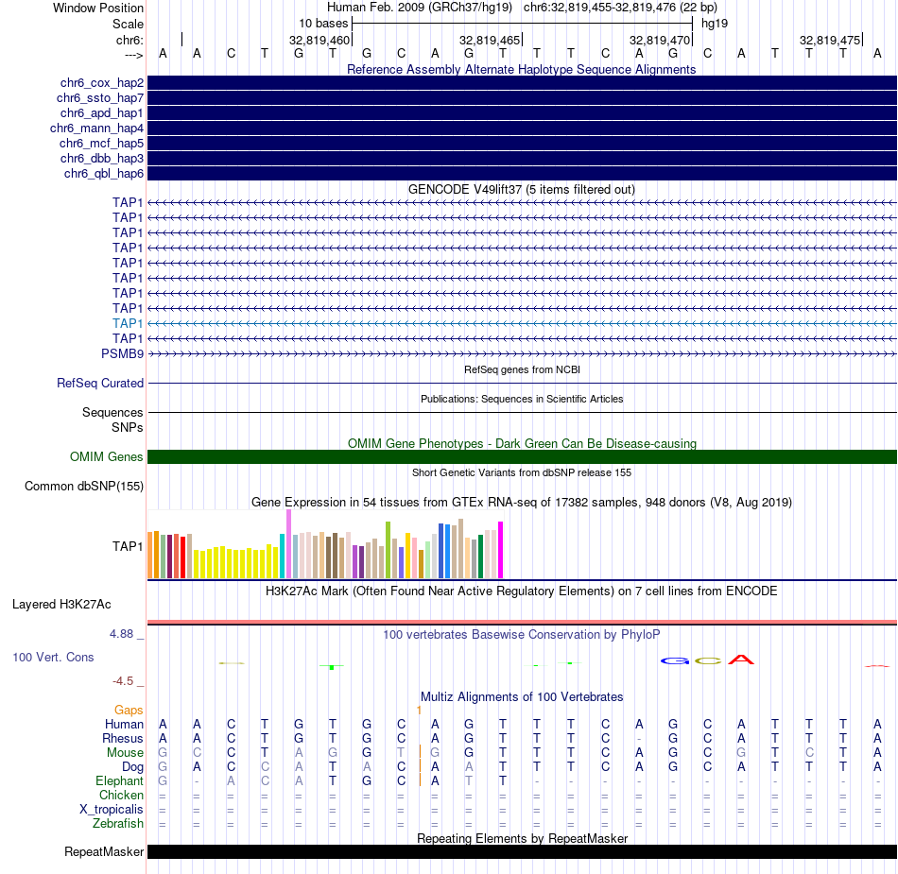Click the chr6_mcf_hap5 label
Screen dimensions: 898x874
[x=101, y=143]
